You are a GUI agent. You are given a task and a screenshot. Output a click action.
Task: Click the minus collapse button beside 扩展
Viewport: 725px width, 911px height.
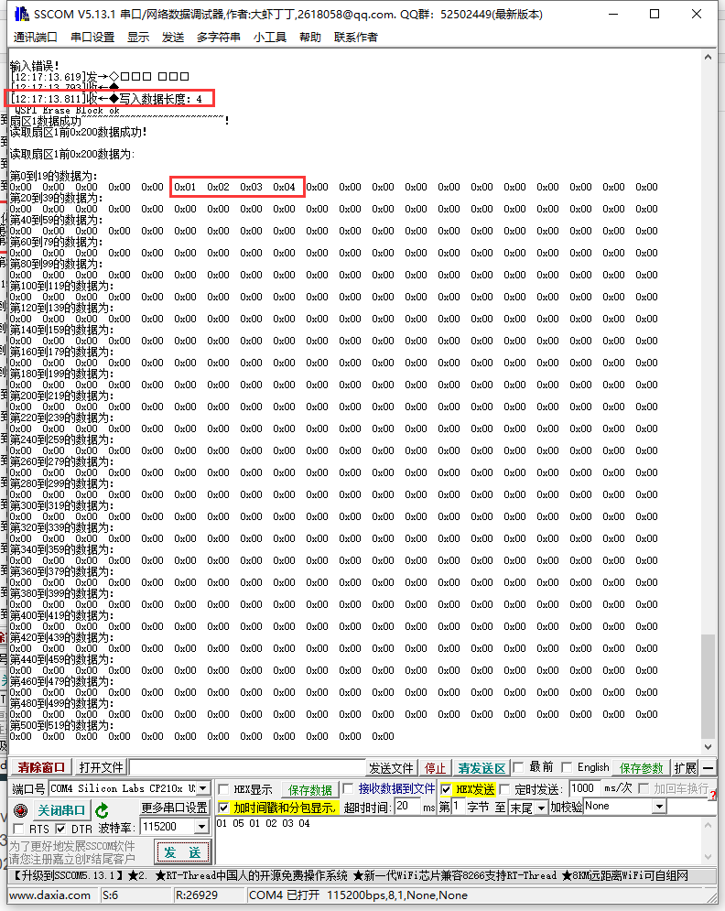(709, 768)
